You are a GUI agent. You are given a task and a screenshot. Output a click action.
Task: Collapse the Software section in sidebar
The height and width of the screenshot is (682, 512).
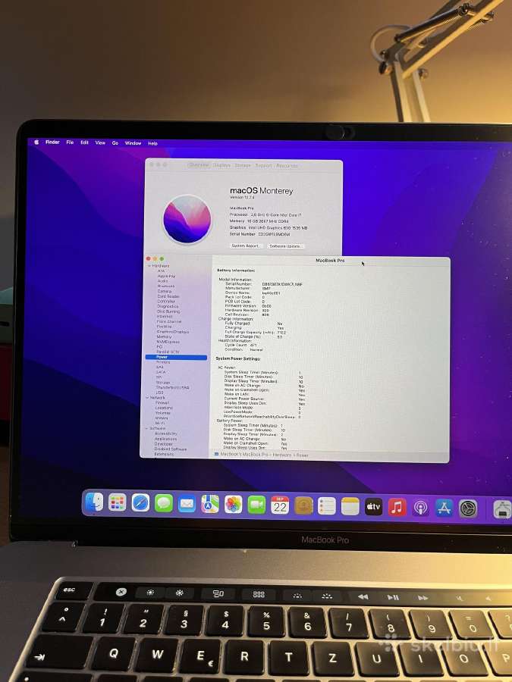click(x=146, y=428)
